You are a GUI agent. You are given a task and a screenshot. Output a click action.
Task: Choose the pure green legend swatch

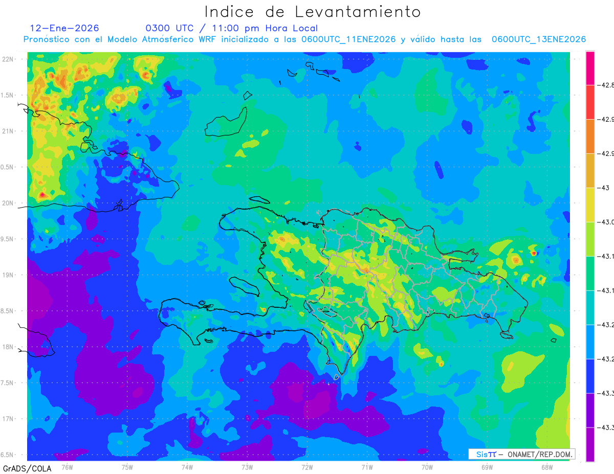tap(590, 273)
